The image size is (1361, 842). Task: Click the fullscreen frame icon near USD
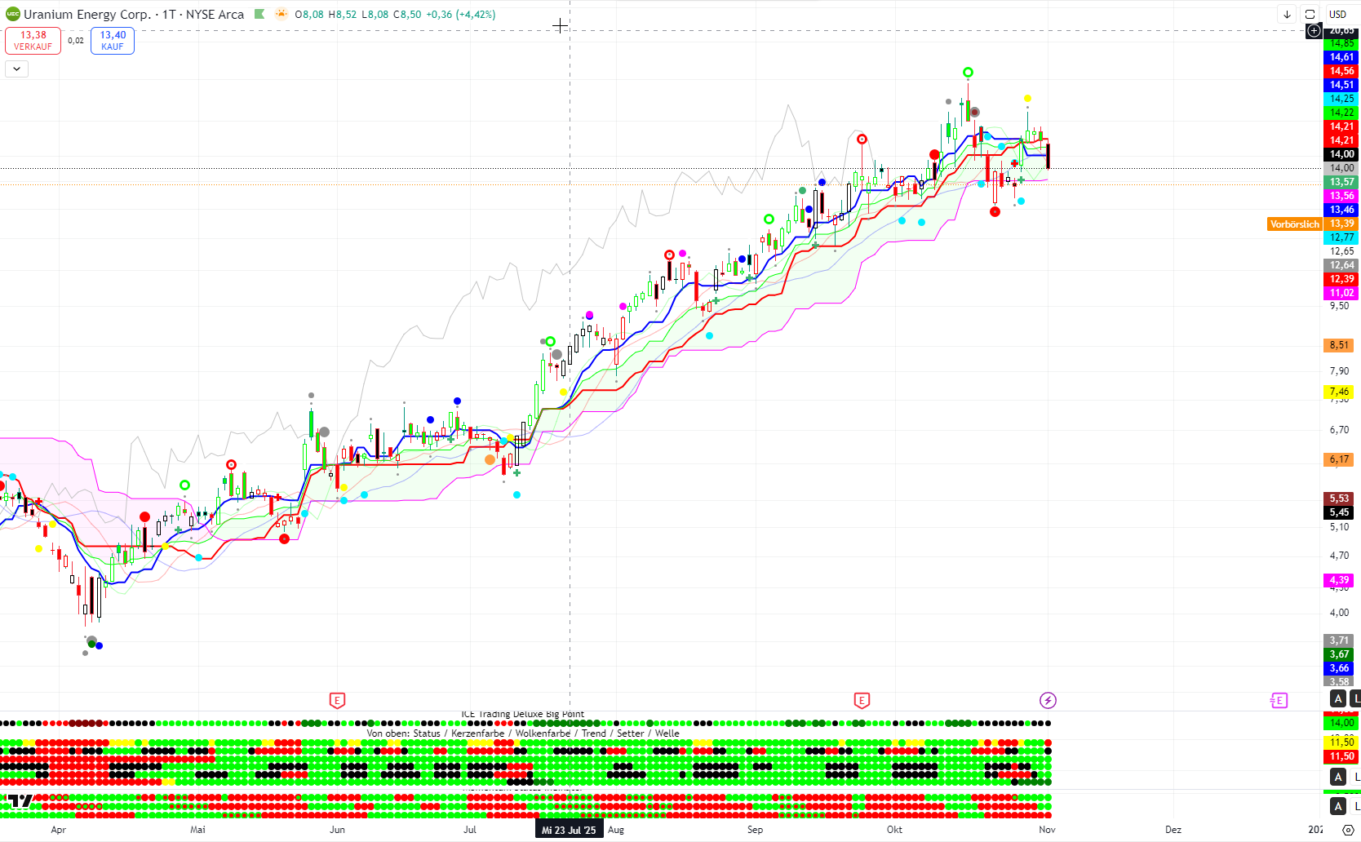(x=1310, y=14)
